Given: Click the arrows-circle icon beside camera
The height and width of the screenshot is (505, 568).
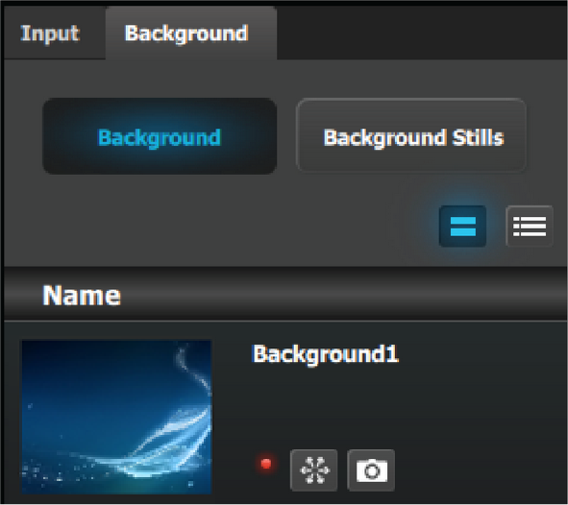Looking at the screenshot, I should 314,469.
